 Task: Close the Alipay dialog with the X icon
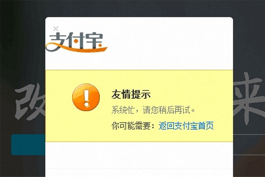pyautogui.click(x=56, y=29)
